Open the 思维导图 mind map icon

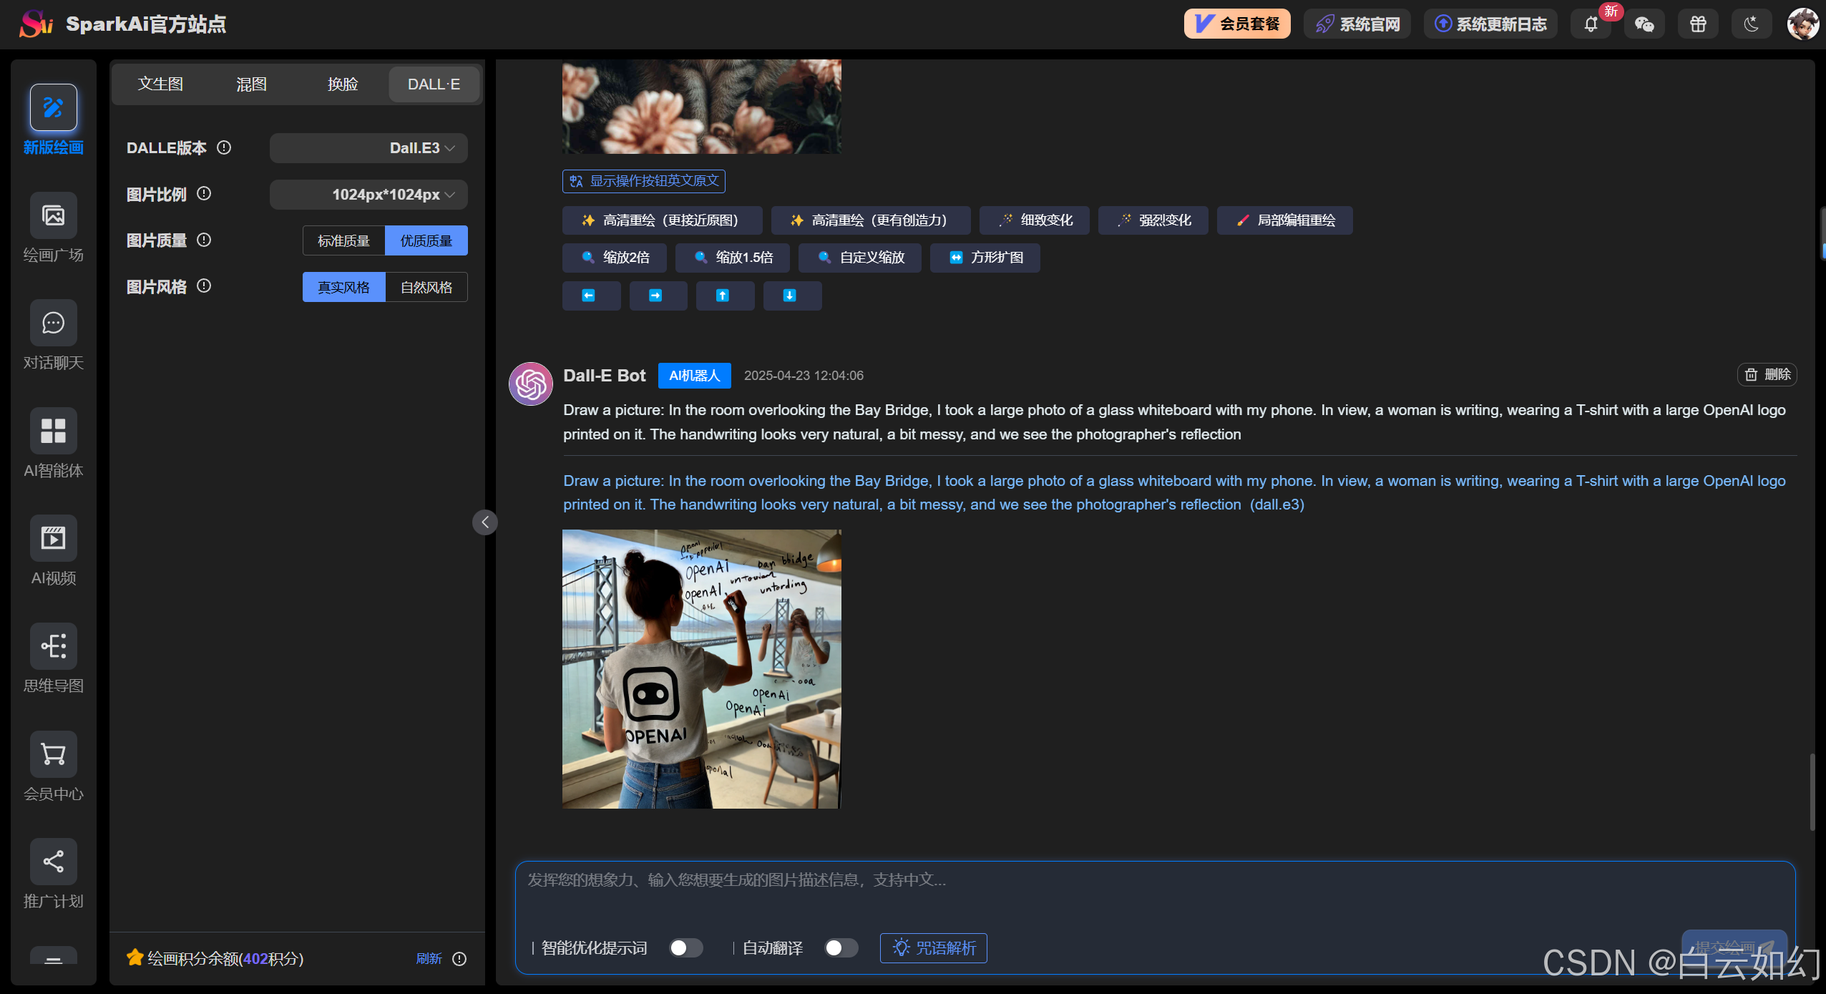coord(53,646)
